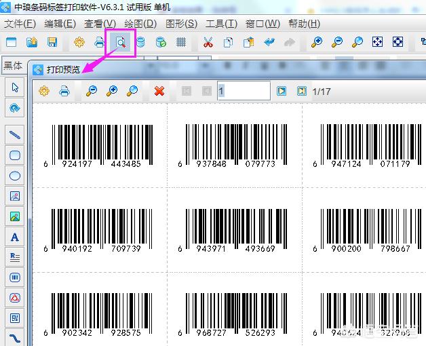Toggle the grid display icon

[181, 42]
